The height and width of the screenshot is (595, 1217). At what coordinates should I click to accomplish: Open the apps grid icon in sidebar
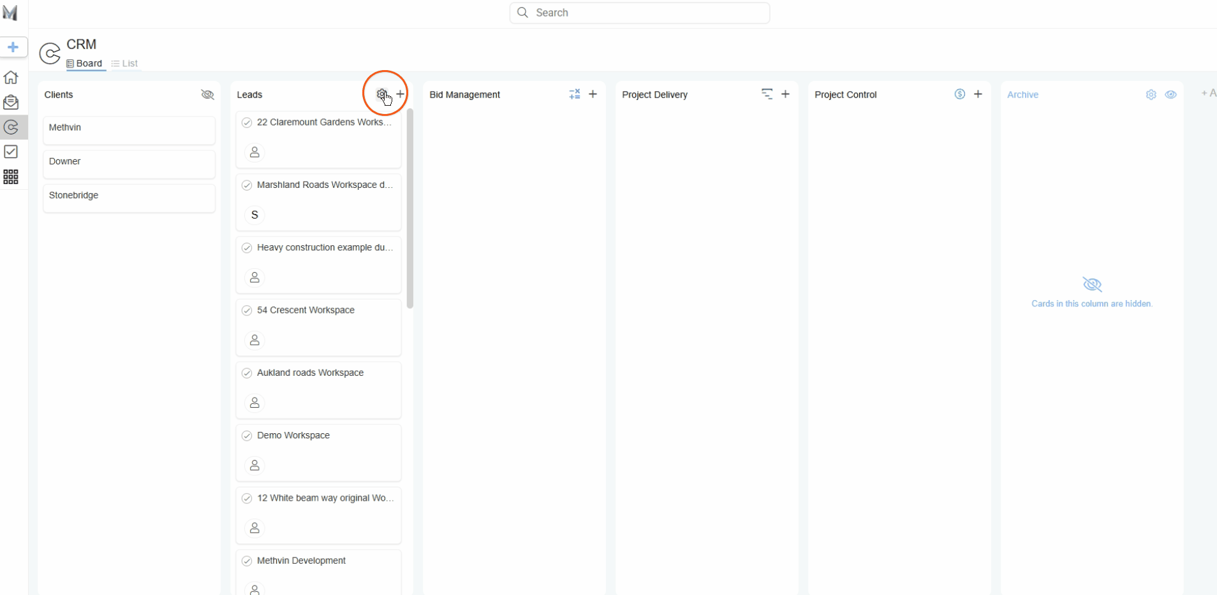[x=11, y=177]
